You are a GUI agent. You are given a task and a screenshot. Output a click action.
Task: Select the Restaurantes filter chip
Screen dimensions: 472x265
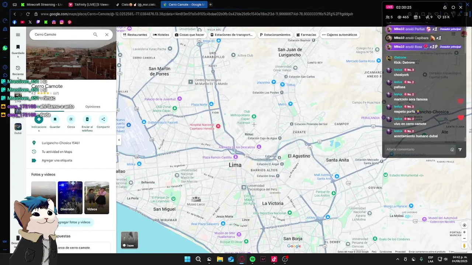pos(135,35)
